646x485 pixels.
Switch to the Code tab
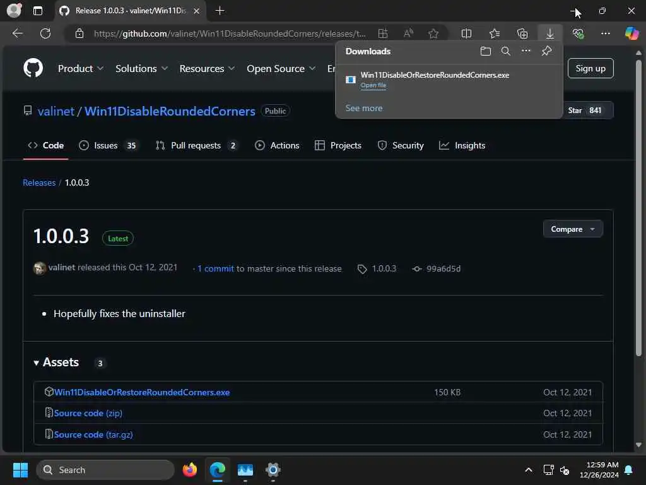click(45, 145)
